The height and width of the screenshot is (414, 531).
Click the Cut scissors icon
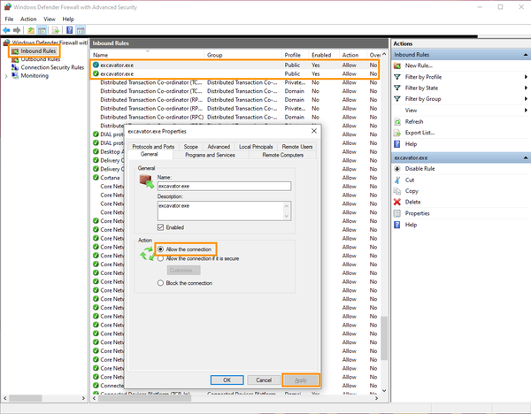click(397, 180)
